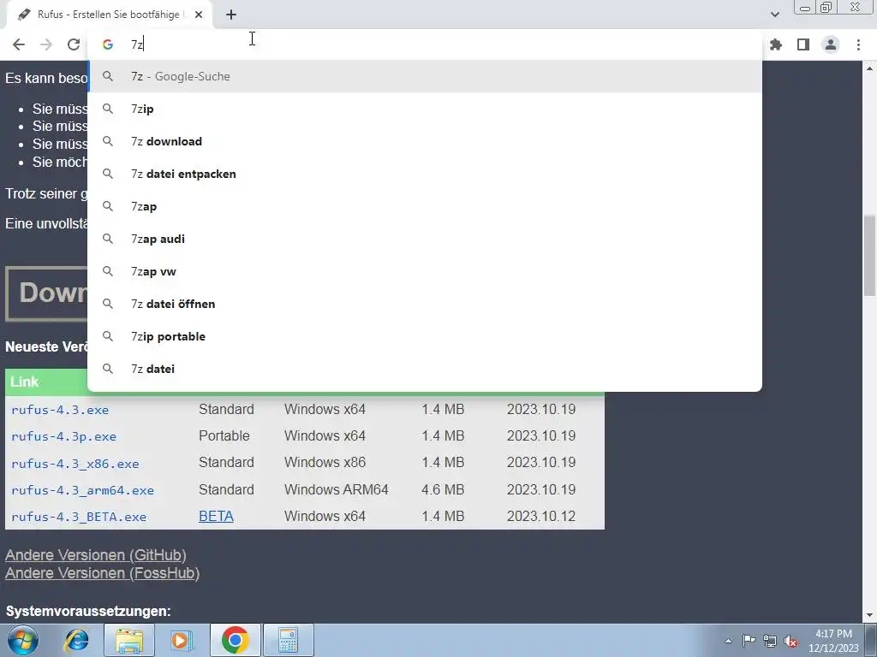
Task: Open the taskbar clock showing 4:17 PM
Action: click(x=833, y=641)
